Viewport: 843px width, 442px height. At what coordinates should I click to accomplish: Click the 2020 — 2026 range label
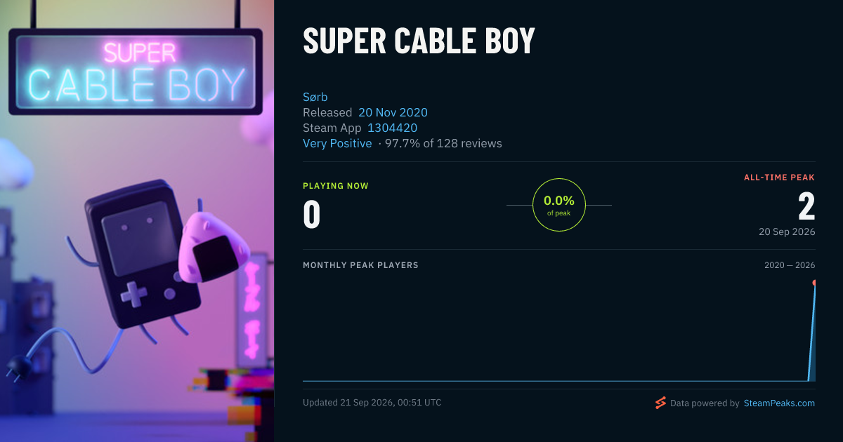(790, 265)
